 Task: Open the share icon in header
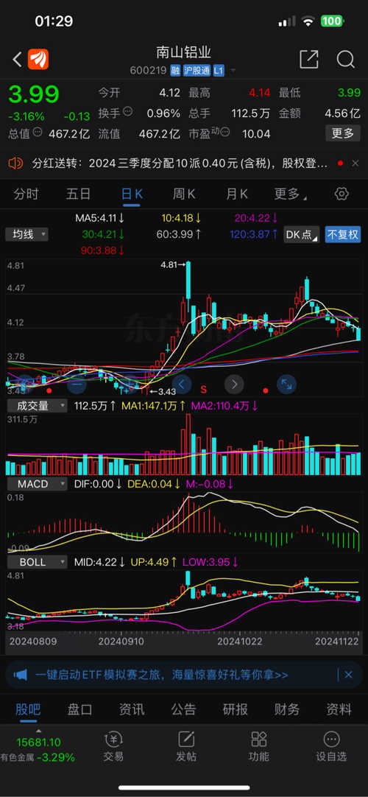[308, 60]
